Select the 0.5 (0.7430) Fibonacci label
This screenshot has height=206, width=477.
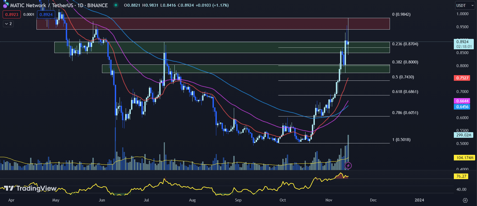pos(403,77)
